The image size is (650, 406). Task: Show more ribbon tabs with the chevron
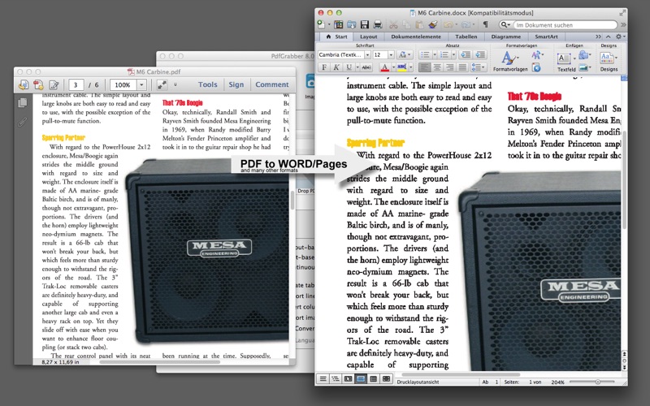pos(598,37)
